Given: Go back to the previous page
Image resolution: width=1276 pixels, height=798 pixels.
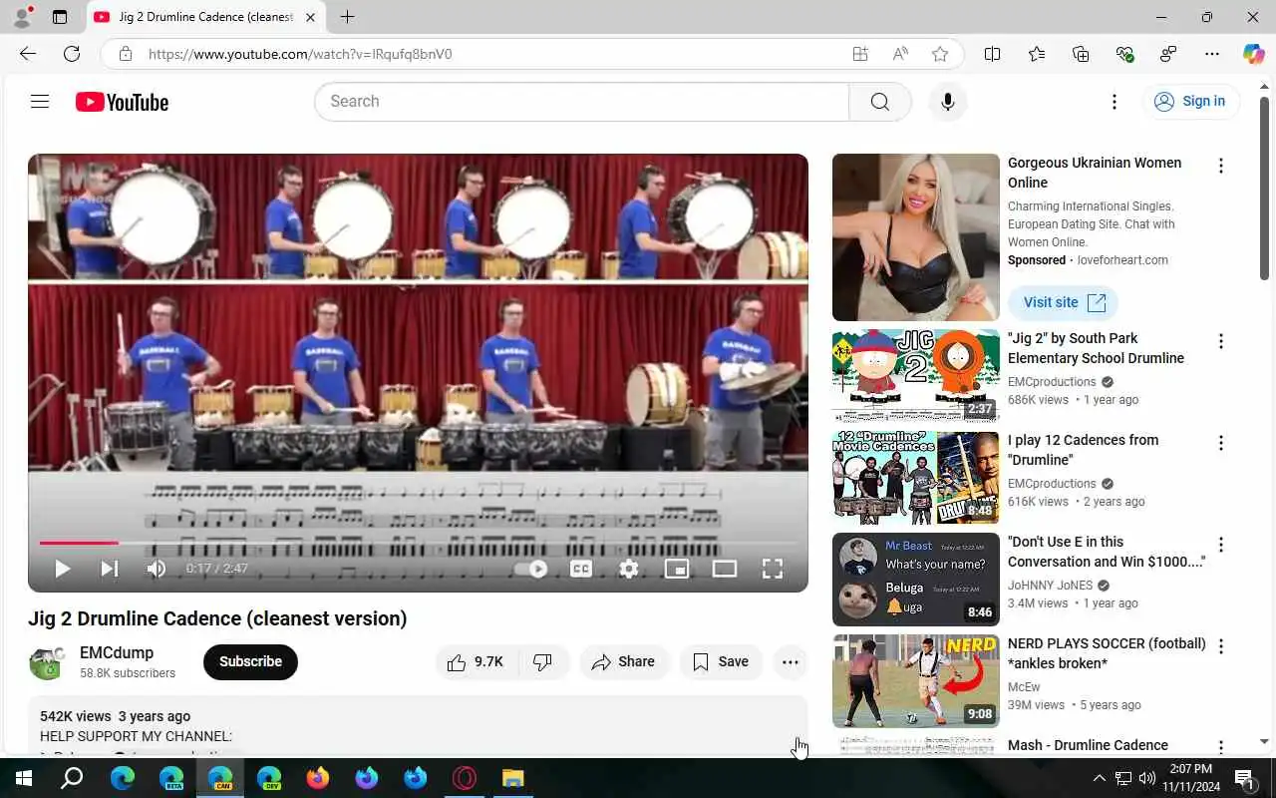Looking at the screenshot, I should click(28, 54).
